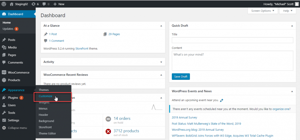Click the Quick Draft Title field
Screen dimensions: 300x140
pyautogui.click(x=232, y=40)
